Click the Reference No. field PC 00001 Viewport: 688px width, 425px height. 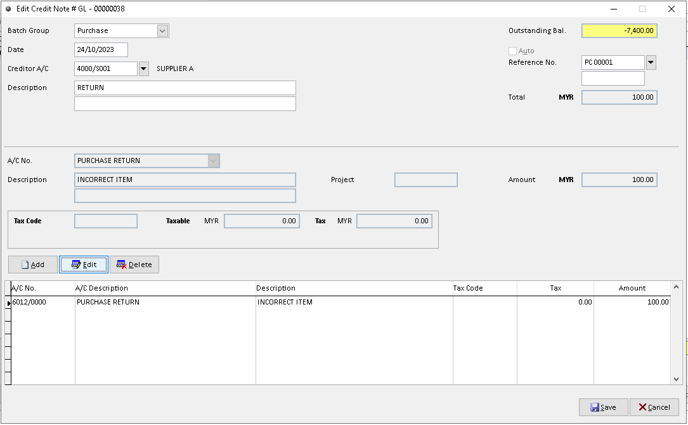613,62
